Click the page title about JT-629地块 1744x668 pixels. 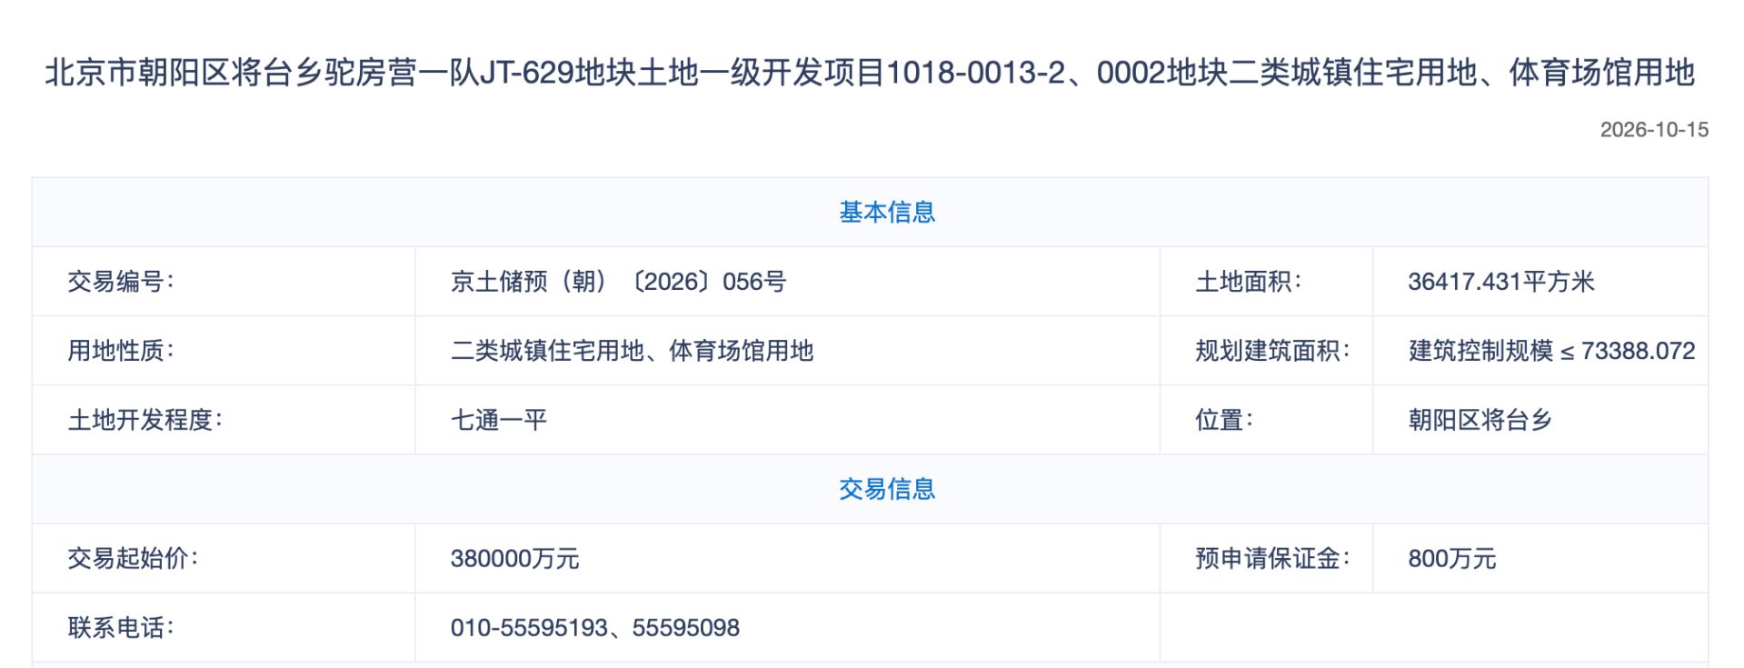[870, 73]
